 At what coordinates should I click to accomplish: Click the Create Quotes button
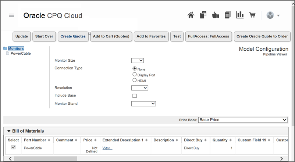(x=73, y=36)
